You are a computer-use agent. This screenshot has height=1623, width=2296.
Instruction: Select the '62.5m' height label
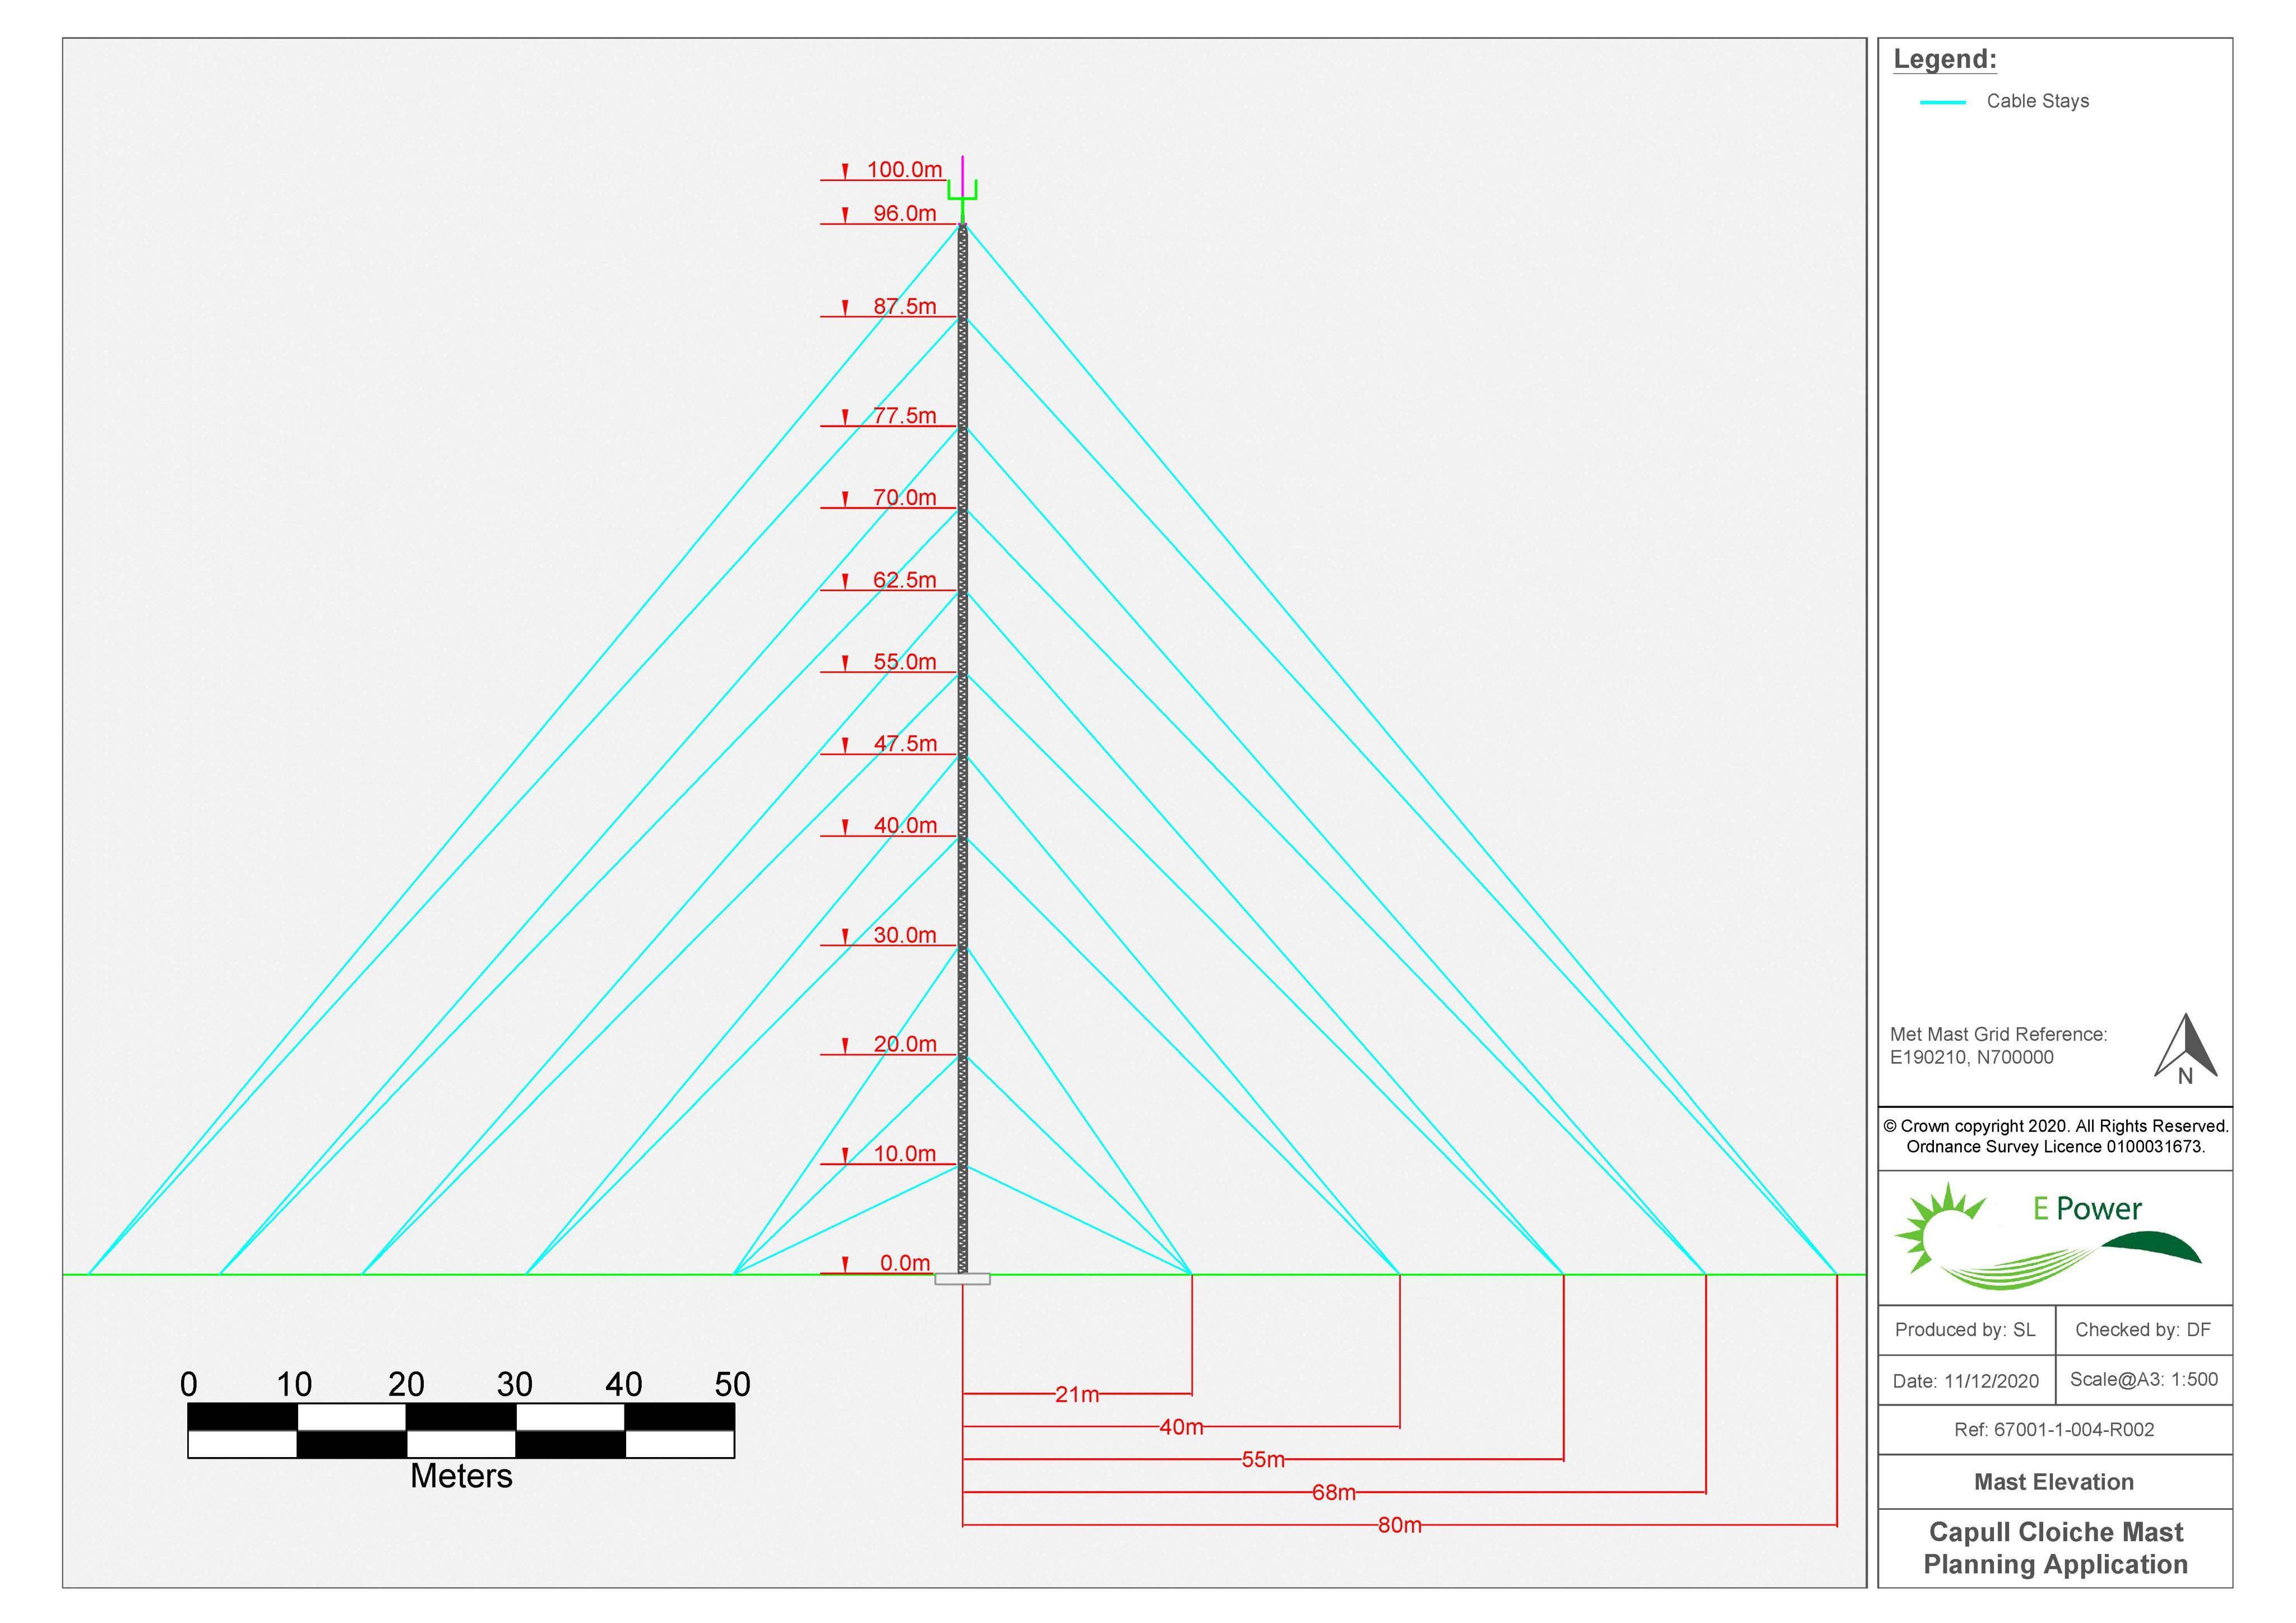click(904, 579)
